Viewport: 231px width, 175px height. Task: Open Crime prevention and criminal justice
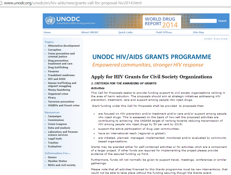(x=61, y=55)
